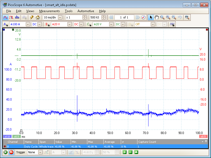211x158 pixels.
Task: Switch to Spectrum mode icon
Action: 17,17
